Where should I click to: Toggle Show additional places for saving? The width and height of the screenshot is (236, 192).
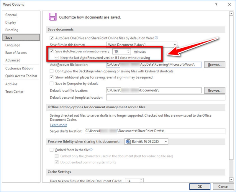coord(51,77)
